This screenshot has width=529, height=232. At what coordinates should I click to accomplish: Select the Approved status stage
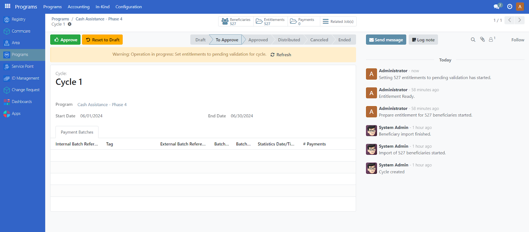[258, 40]
